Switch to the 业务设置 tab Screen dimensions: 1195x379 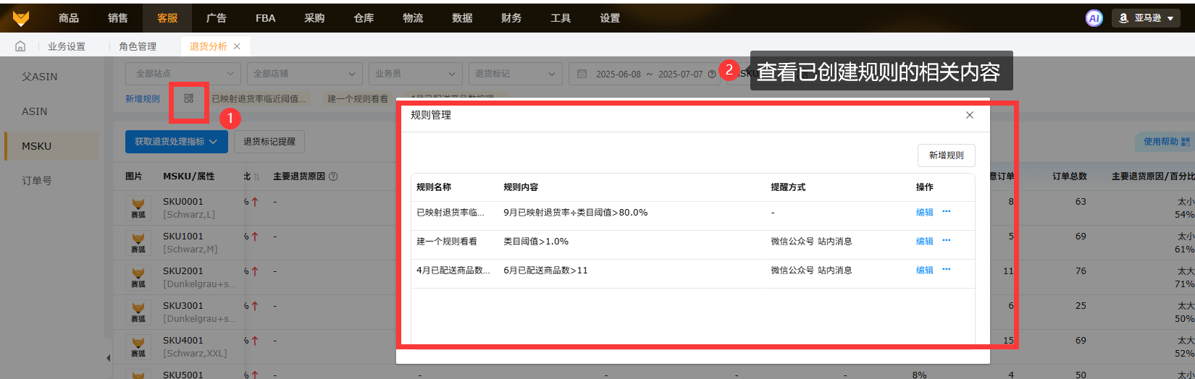point(67,46)
